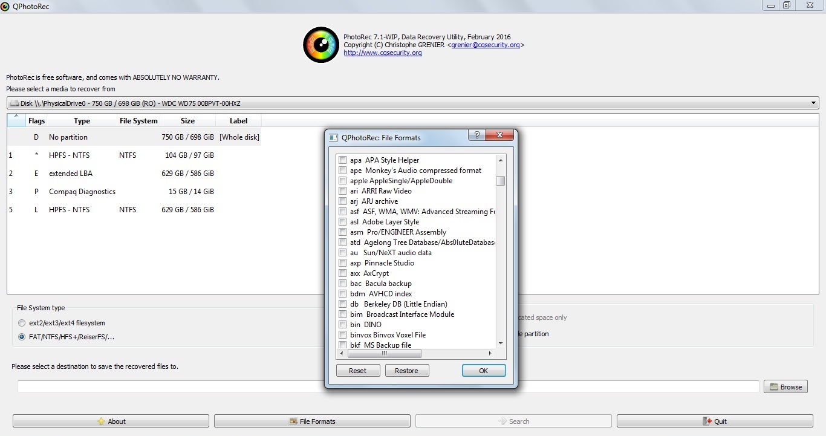This screenshot has height=436, width=826.
Task: Click the help question mark of File Formats dialog
Action: coord(476,135)
